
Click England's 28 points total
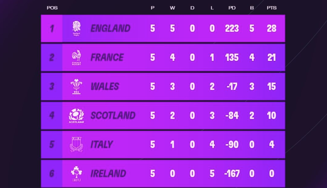point(272,28)
